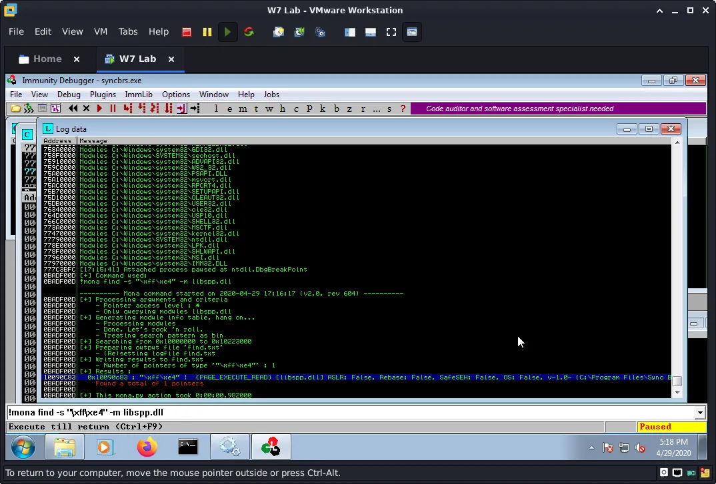Screen dimensions: 716x484
Task: Click the red Run program arrow
Action: click(99, 109)
